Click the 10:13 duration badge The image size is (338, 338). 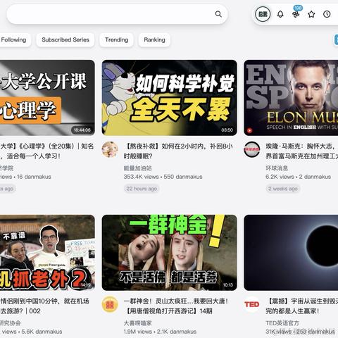click(227, 285)
